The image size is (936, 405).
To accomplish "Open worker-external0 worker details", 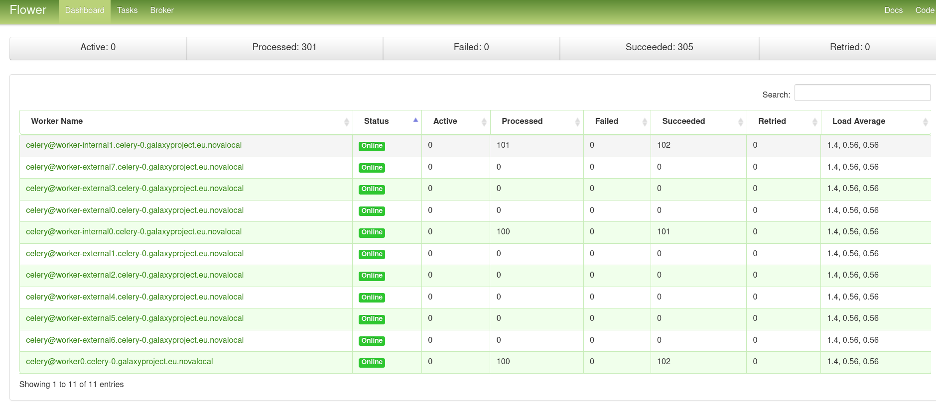I will (134, 210).
